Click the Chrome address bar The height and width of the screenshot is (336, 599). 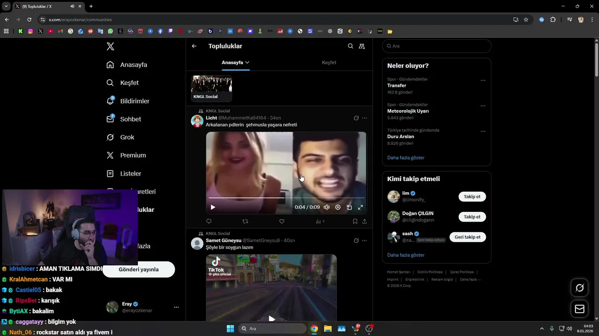click(276, 20)
